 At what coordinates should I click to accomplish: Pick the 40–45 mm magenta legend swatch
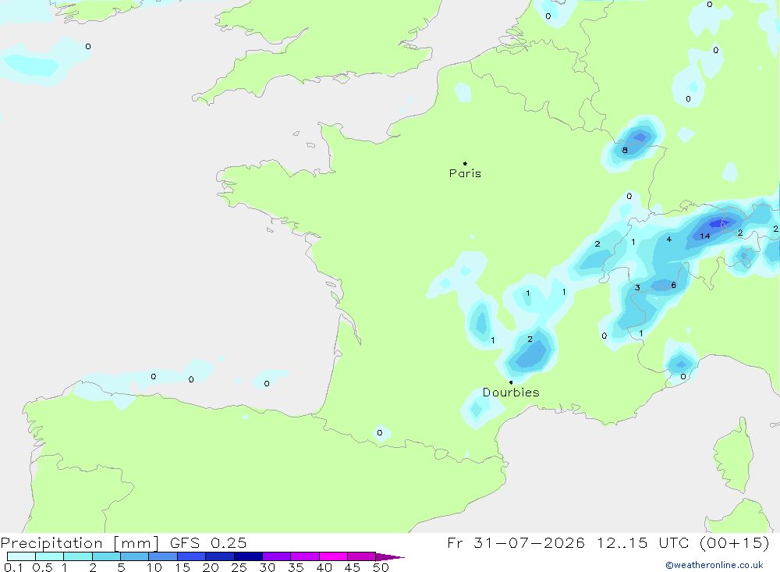[x=333, y=556]
